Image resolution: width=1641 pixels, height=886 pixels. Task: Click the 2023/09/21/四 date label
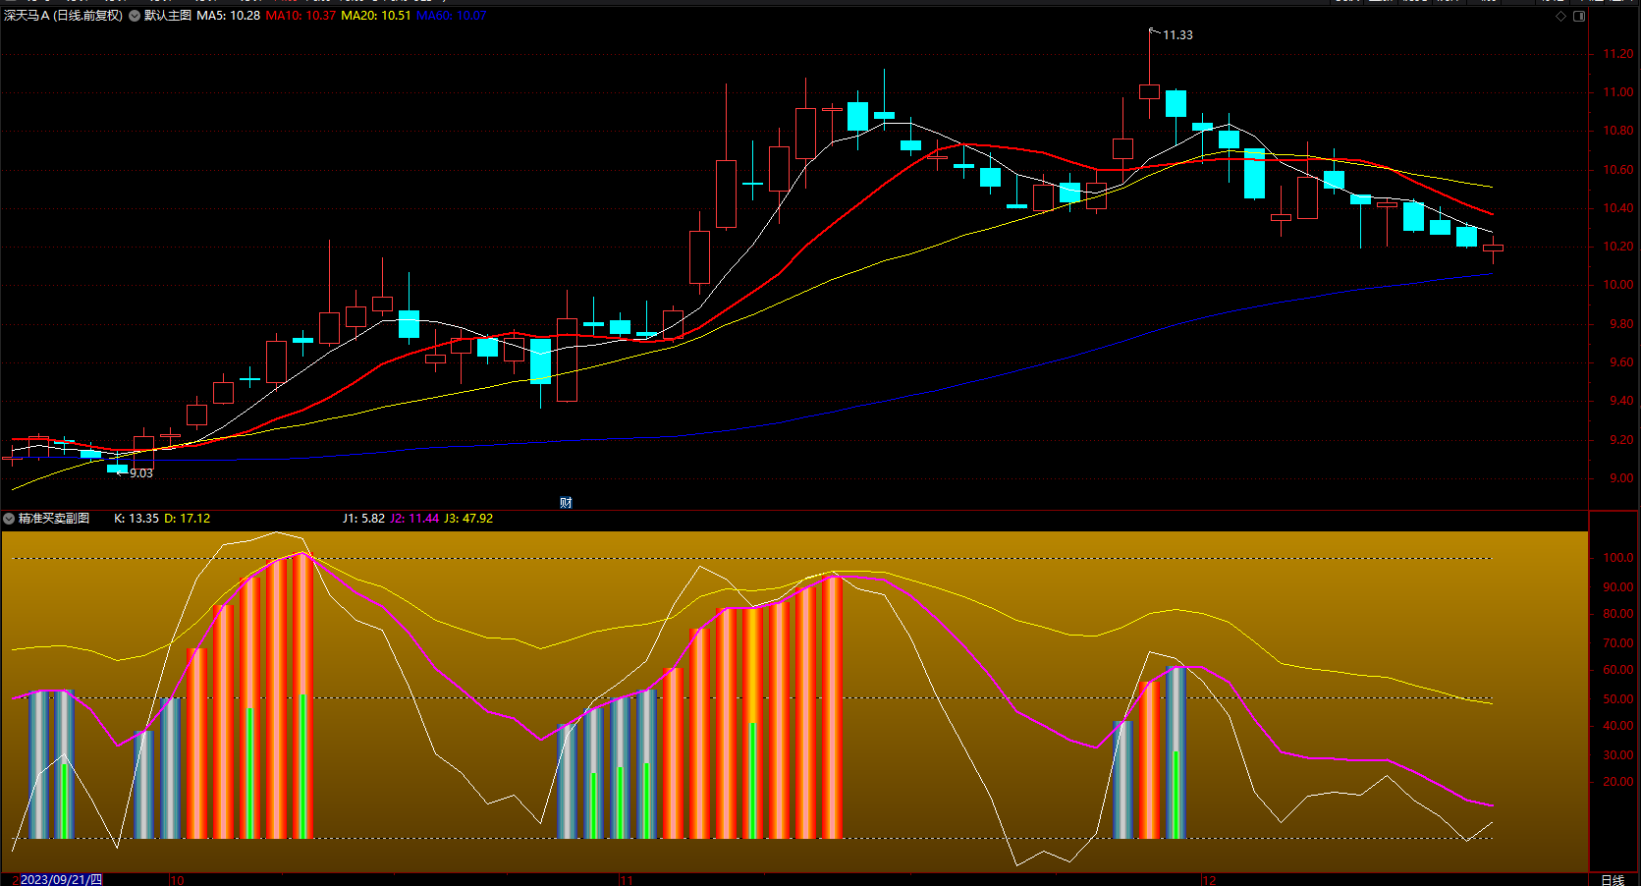point(61,880)
